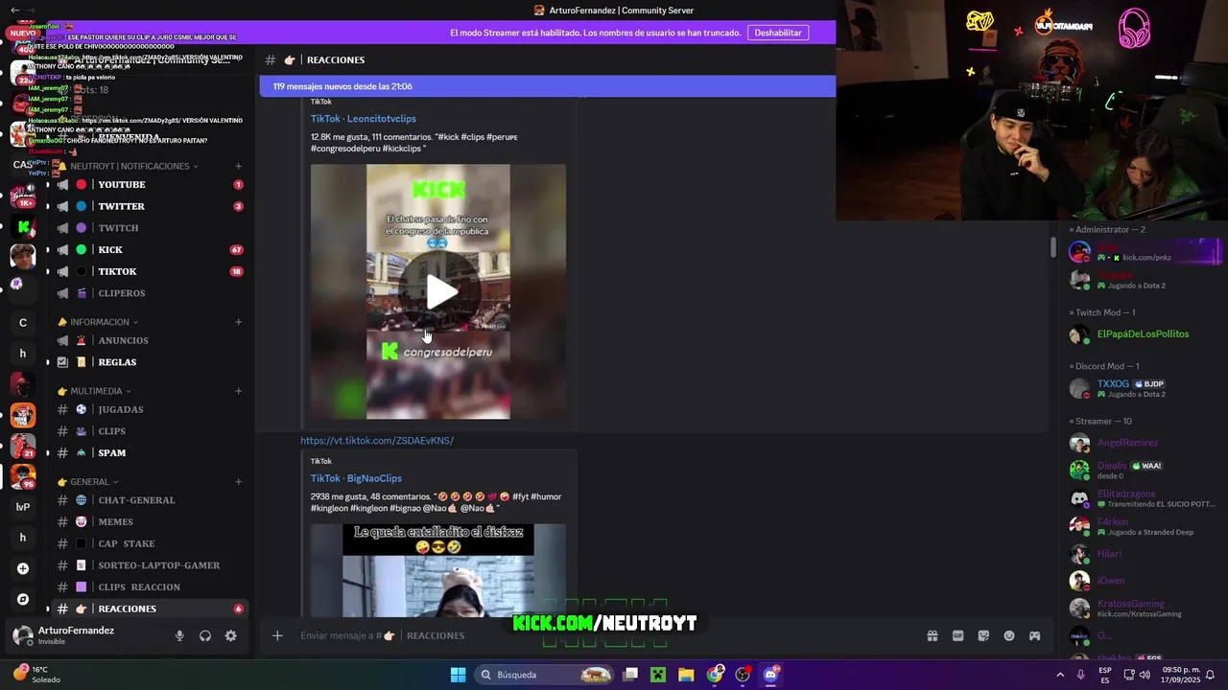Image resolution: width=1228 pixels, height=690 pixels.
Task: Open the REGLAS channel
Action: click(117, 362)
